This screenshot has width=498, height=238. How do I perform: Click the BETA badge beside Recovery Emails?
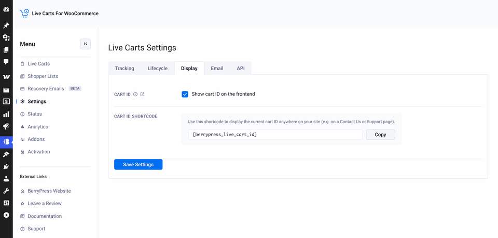pos(75,89)
